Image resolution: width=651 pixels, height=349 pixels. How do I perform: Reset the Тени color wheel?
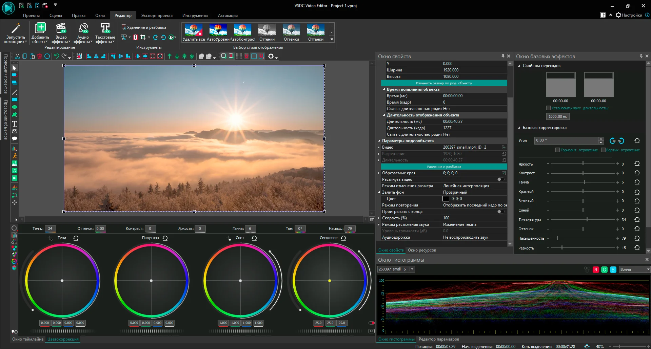[x=76, y=238]
